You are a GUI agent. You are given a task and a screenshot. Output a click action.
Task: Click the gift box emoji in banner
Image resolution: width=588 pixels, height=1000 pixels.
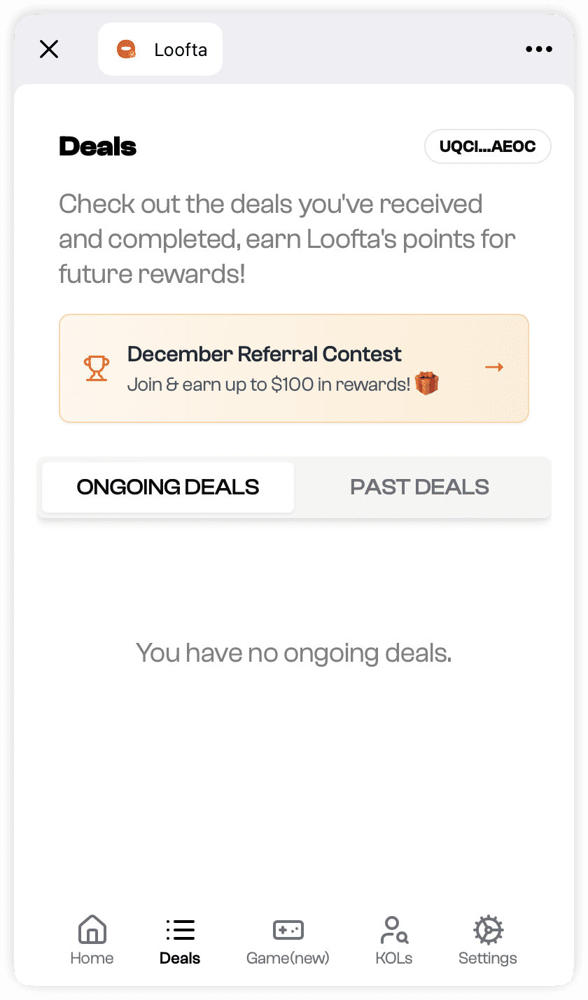click(426, 384)
